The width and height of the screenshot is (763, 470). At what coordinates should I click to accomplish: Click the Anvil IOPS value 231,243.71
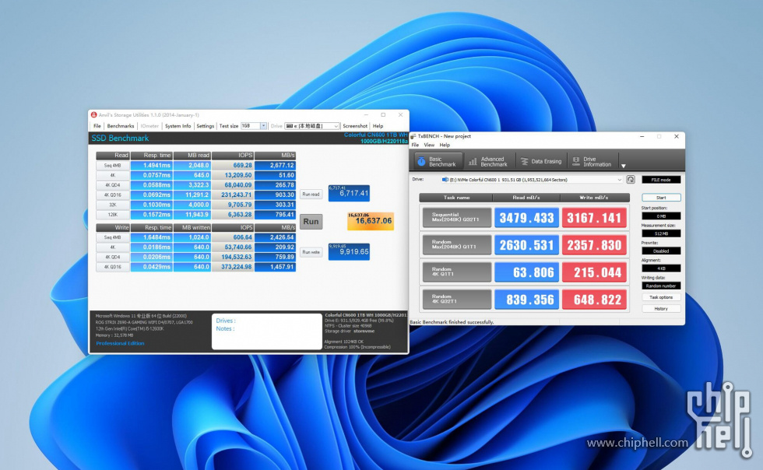(233, 195)
